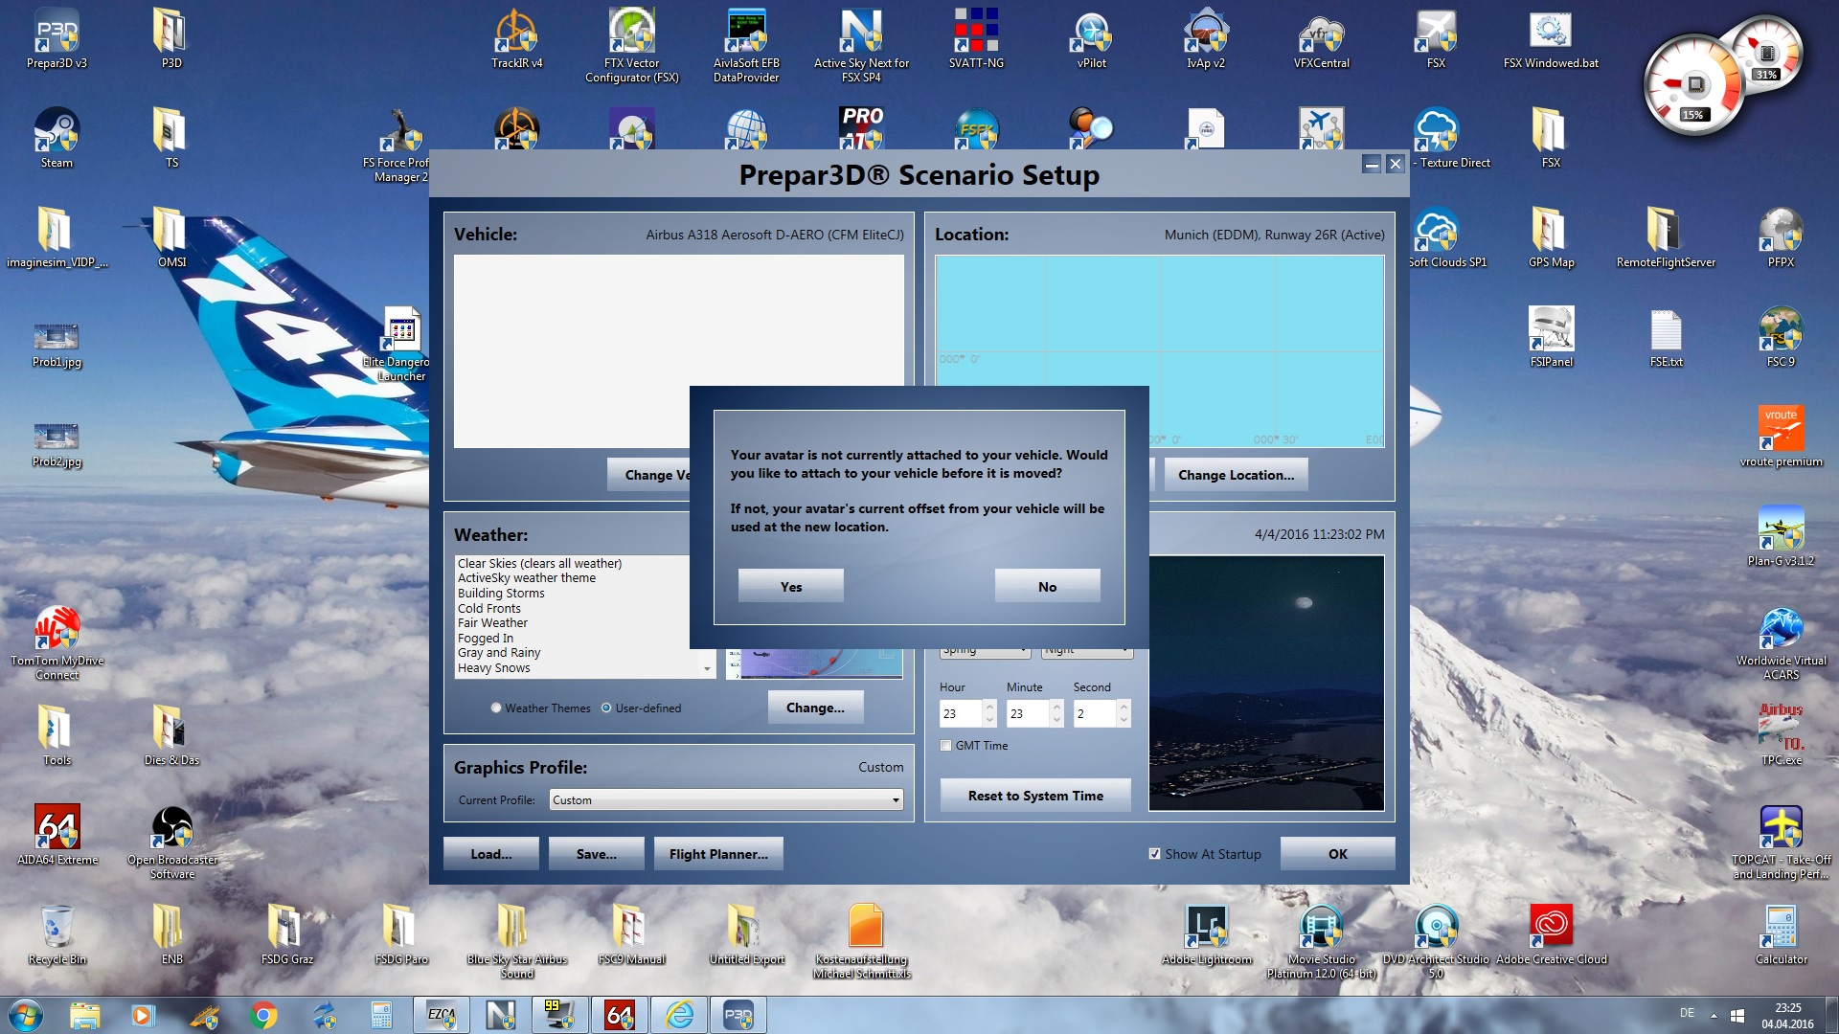Decrease the Minute value with down arrow

(x=1056, y=720)
